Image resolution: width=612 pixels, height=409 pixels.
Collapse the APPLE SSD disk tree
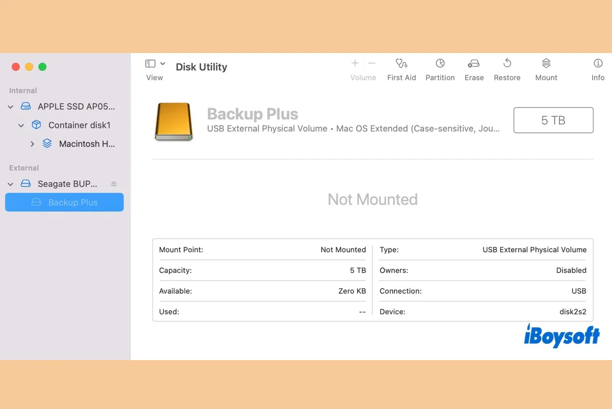tap(11, 107)
